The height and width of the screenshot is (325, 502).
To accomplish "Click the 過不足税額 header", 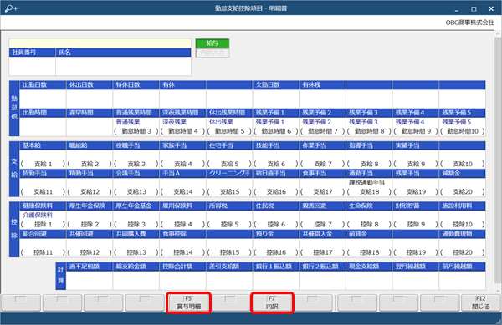I will click(x=90, y=267).
